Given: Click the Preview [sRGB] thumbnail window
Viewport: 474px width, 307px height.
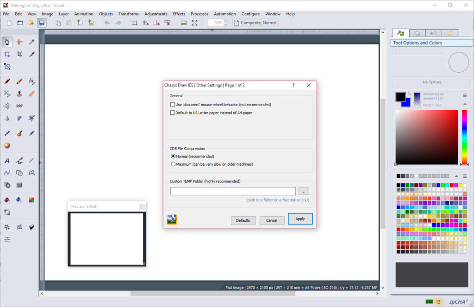Looking at the screenshot, I should 107,233.
